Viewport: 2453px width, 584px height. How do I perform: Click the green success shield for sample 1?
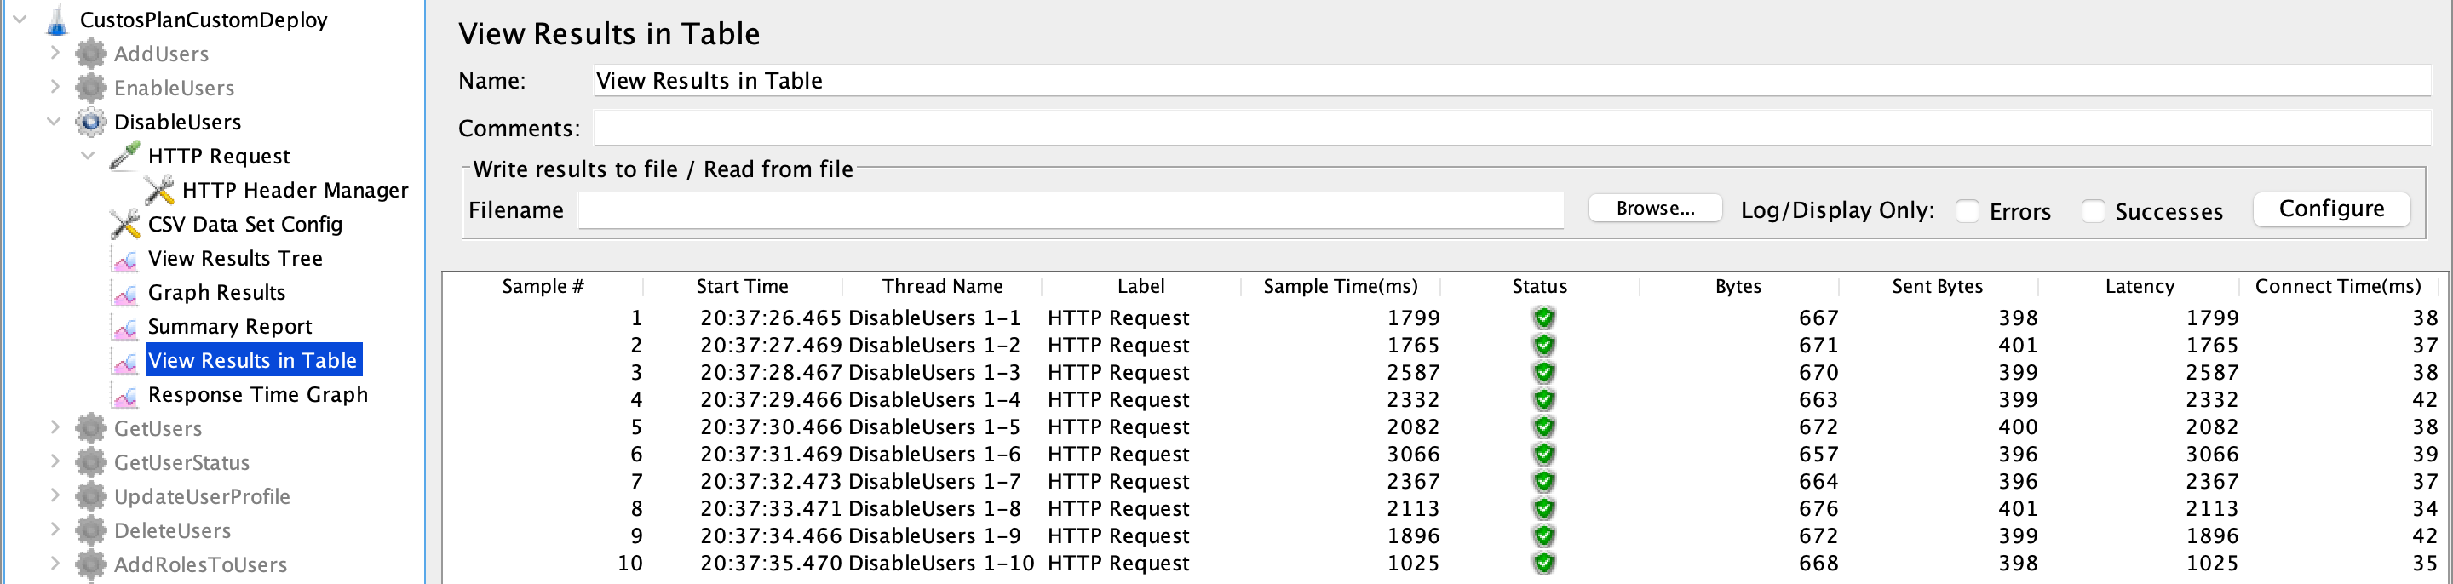click(x=1543, y=318)
